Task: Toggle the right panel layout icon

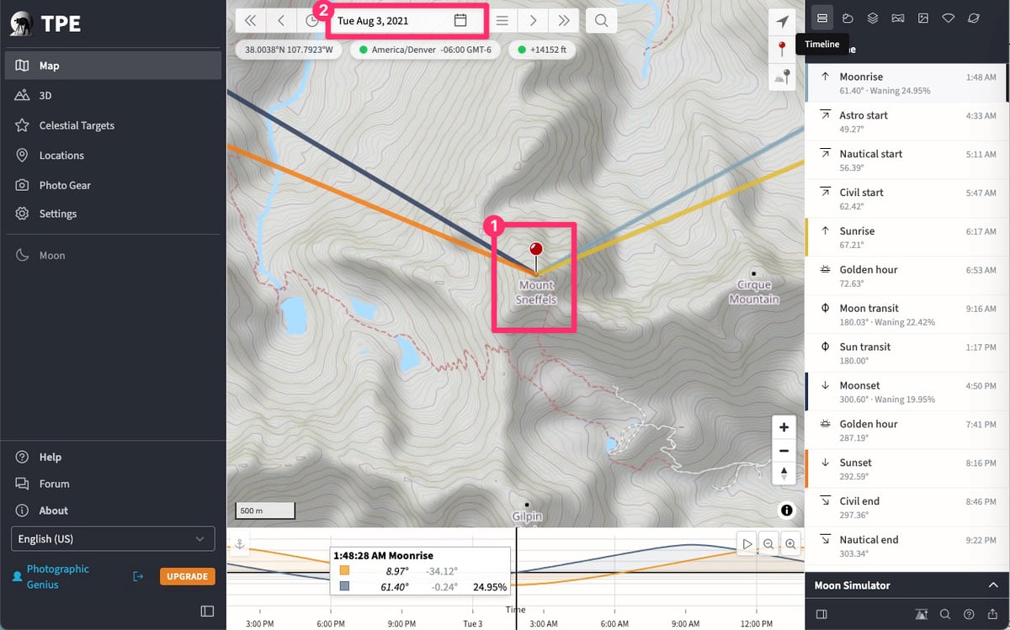Action: point(822,614)
